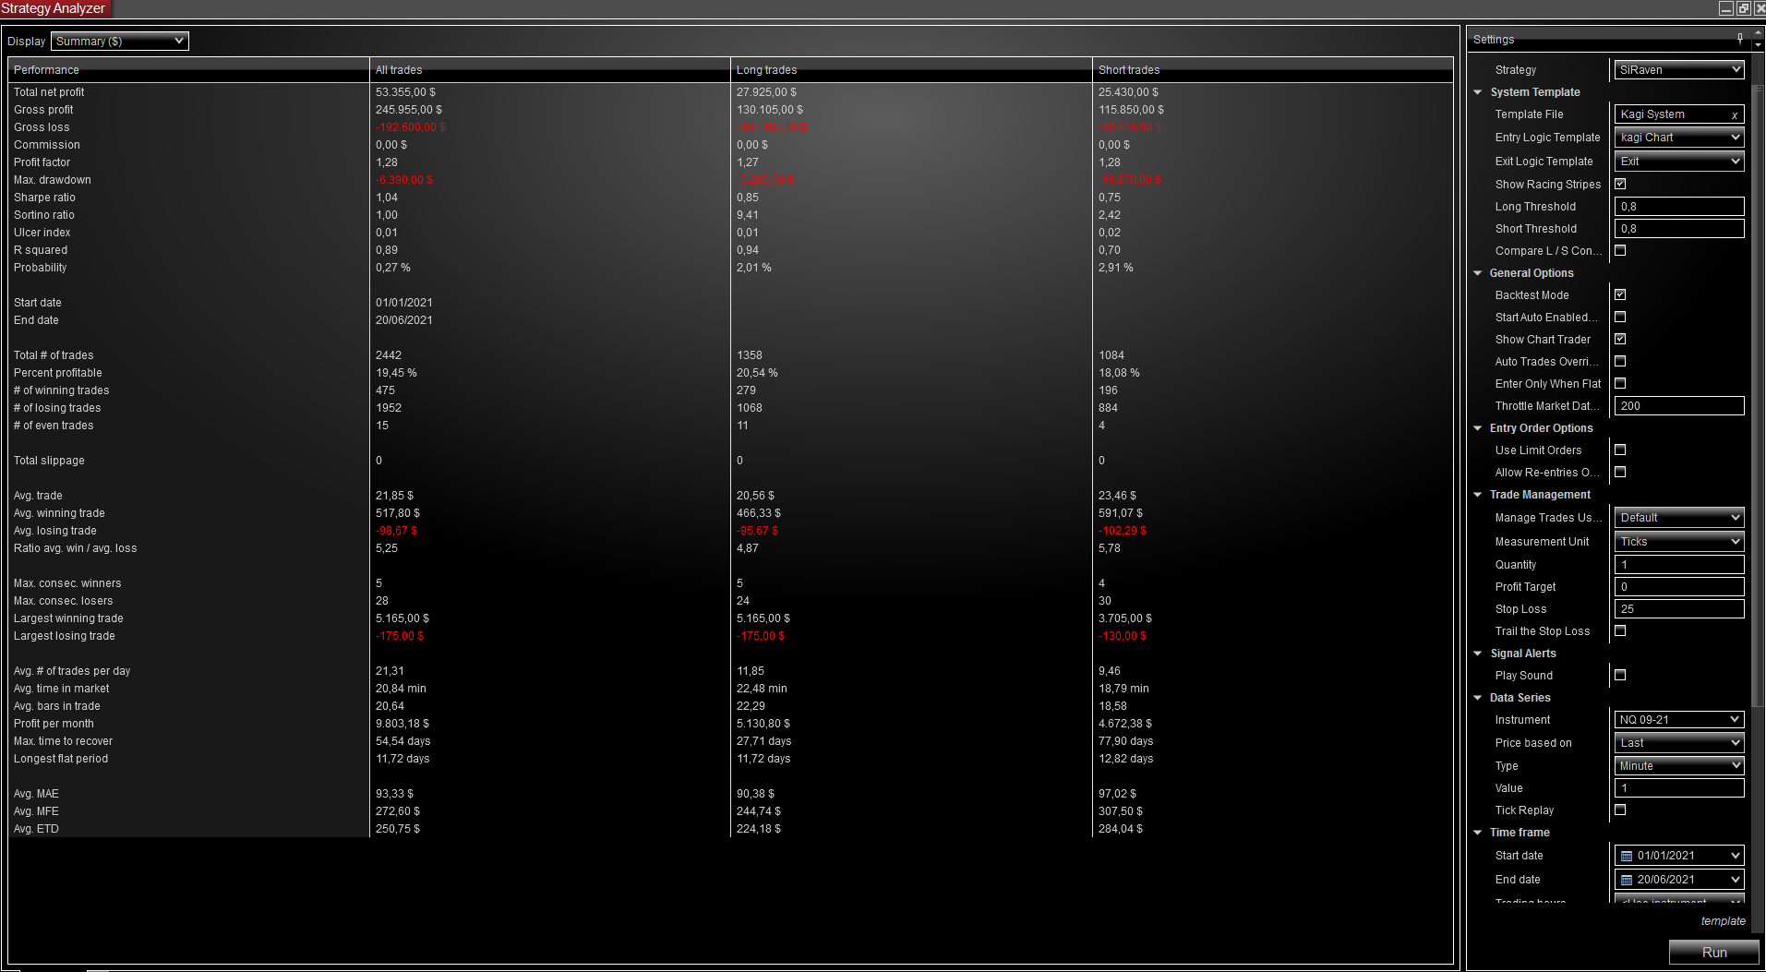The width and height of the screenshot is (1766, 972).
Task: Enable Use Limit Orders checkbox
Action: tap(1620, 450)
